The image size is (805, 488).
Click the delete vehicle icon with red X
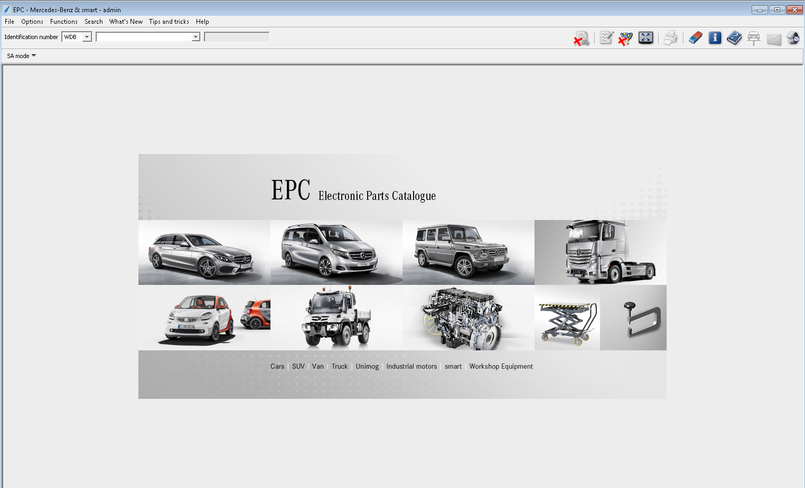coord(582,37)
